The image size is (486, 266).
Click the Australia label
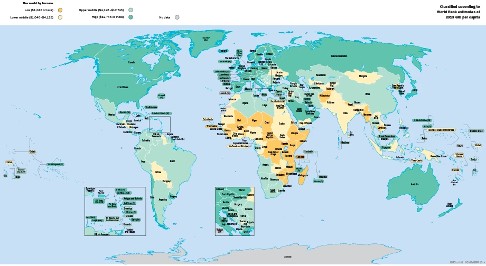pos(414,184)
